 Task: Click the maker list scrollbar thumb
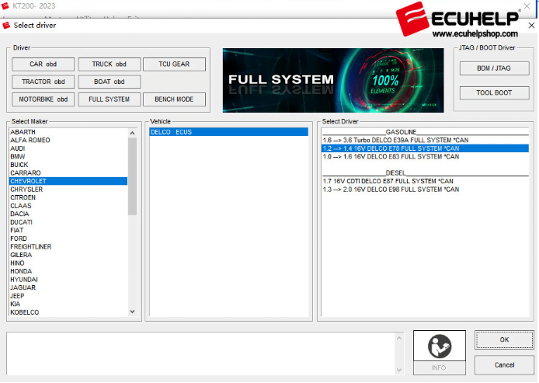[132, 176]
